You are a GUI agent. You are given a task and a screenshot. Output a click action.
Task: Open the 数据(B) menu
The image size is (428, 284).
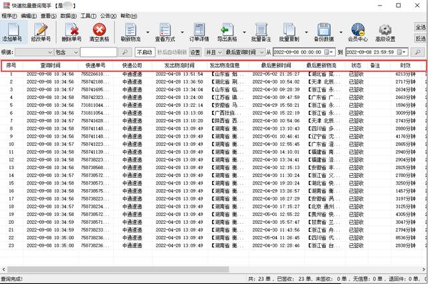pyautogui.click(x=68, y=16)
